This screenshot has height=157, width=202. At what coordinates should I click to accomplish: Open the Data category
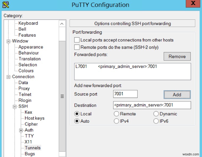point(23,83)
